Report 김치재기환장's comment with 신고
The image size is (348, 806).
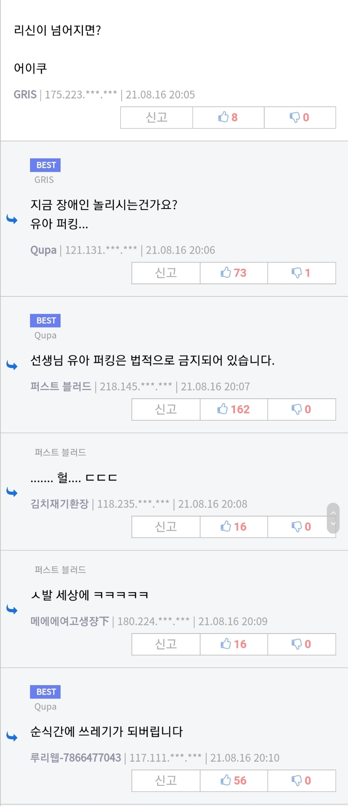pos(166,526)
